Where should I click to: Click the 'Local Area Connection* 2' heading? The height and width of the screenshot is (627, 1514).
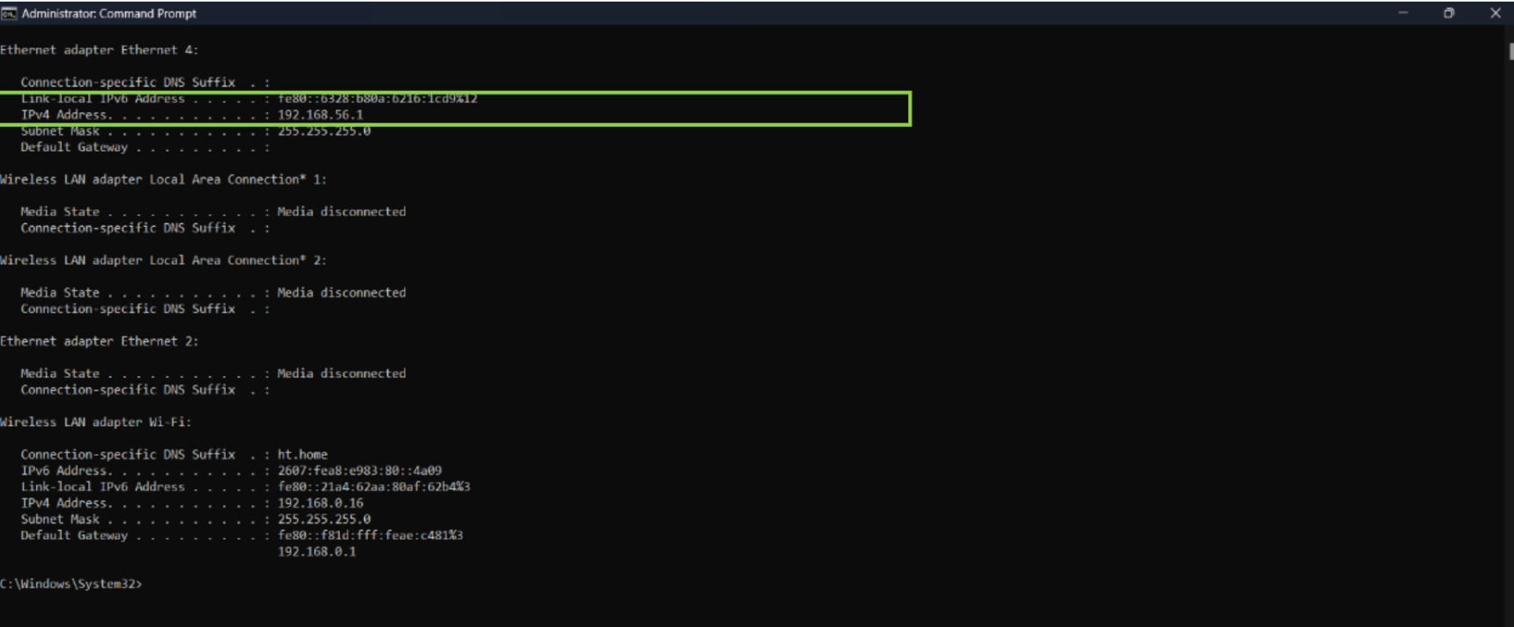pyautogui.click(x=163, y=260)
